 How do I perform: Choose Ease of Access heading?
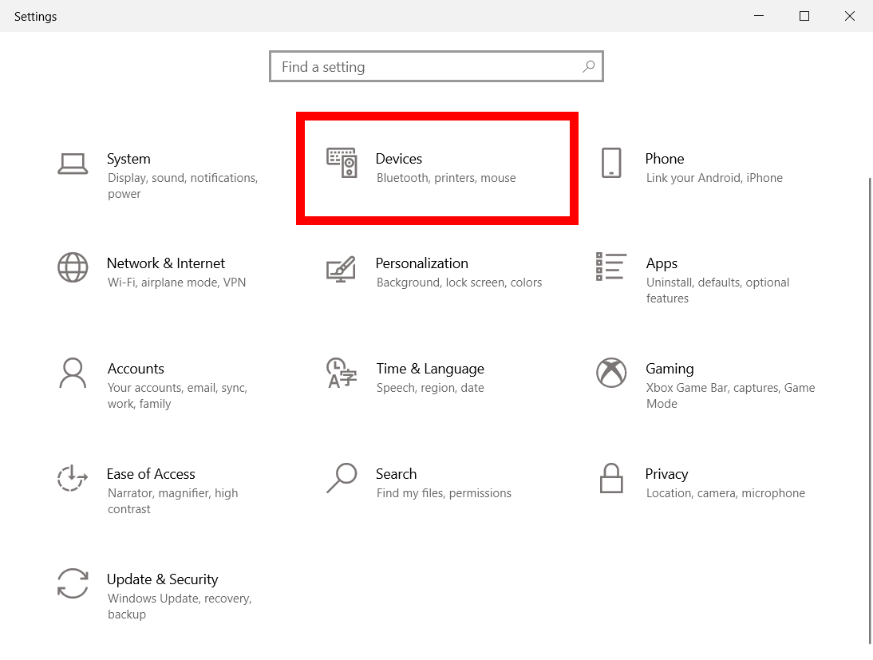[151, 474]
